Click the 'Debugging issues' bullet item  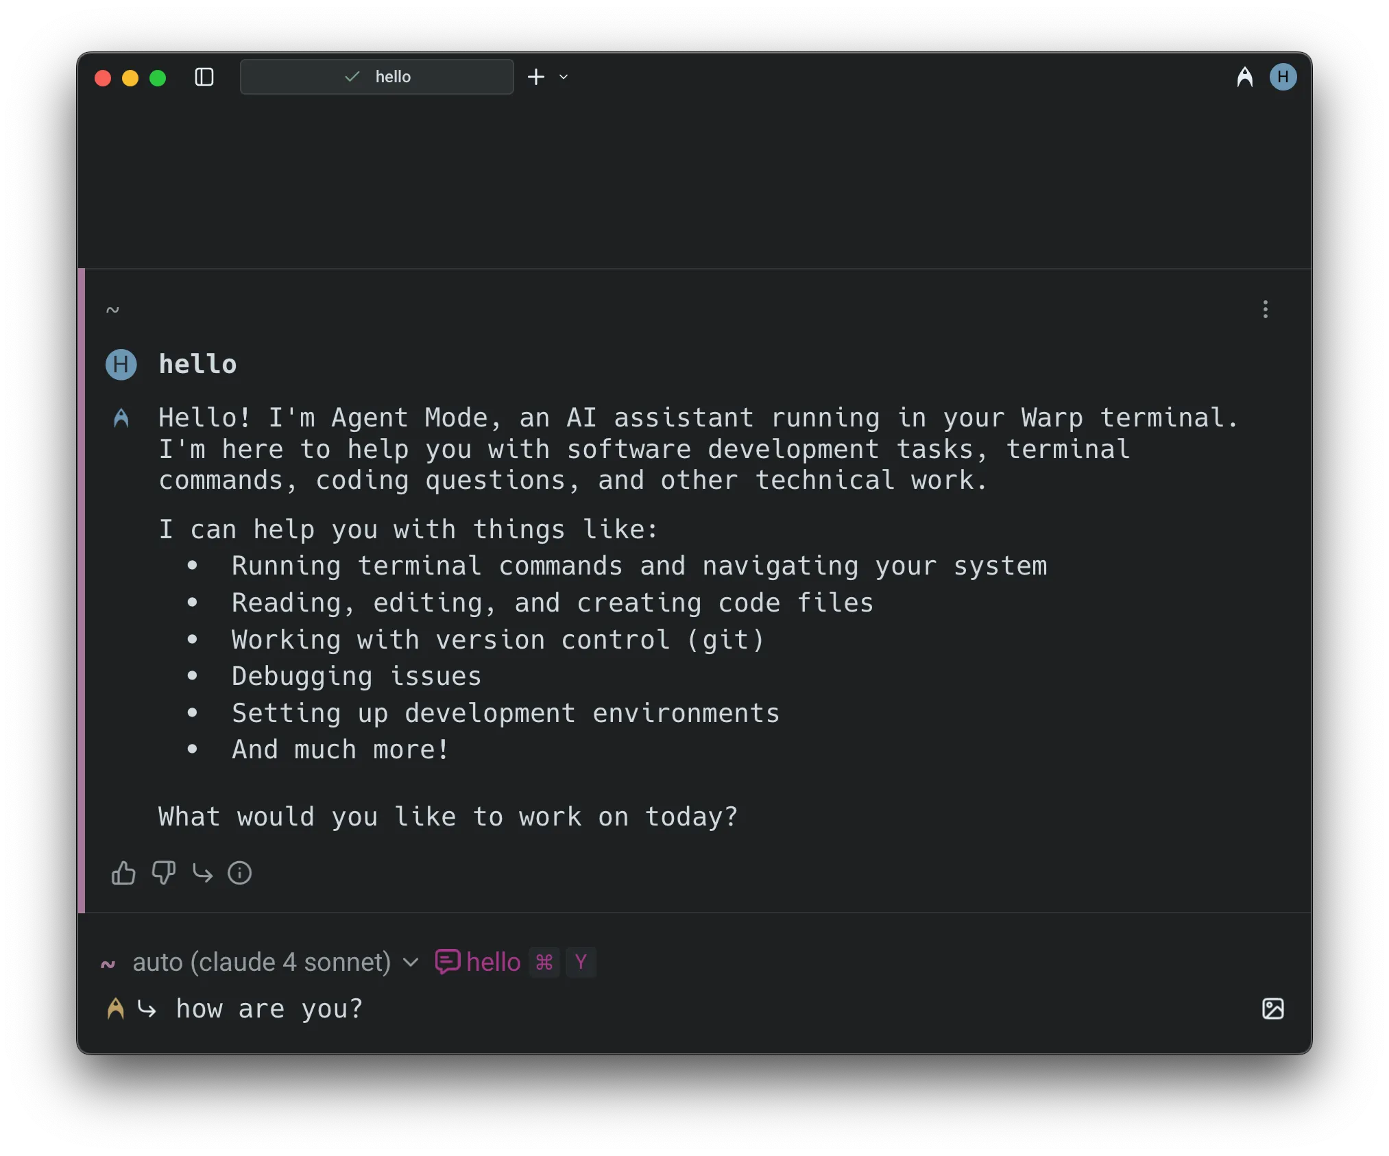coord(357,676)
